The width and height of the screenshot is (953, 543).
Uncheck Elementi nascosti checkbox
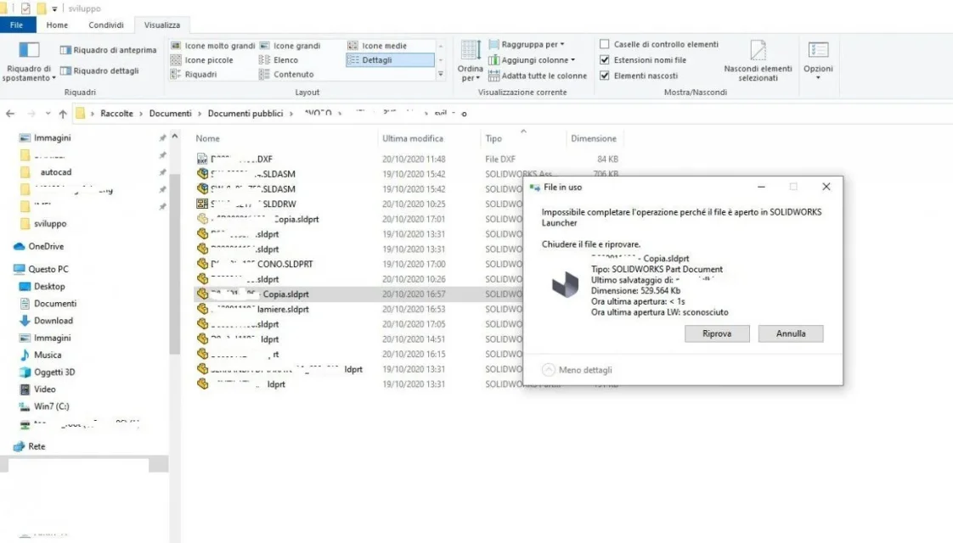(x=604, y=76)
